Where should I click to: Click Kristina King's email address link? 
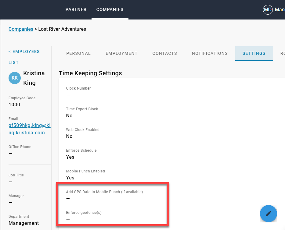tap(29, 129)
